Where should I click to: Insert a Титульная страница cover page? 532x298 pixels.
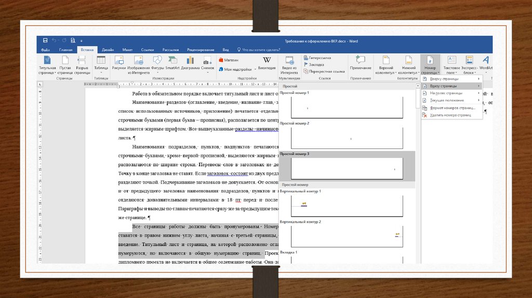47,65
